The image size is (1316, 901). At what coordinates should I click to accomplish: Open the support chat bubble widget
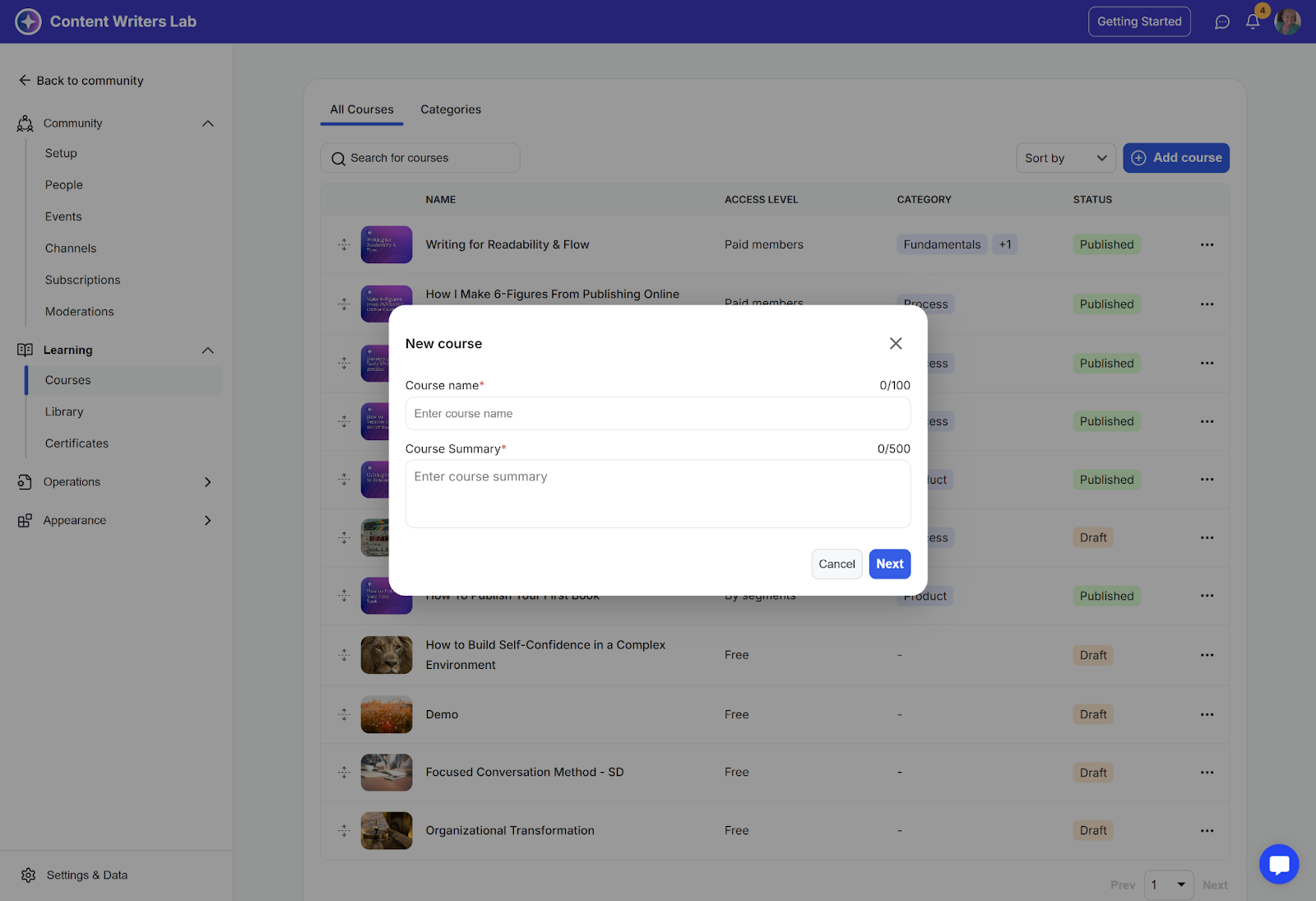1279,864
